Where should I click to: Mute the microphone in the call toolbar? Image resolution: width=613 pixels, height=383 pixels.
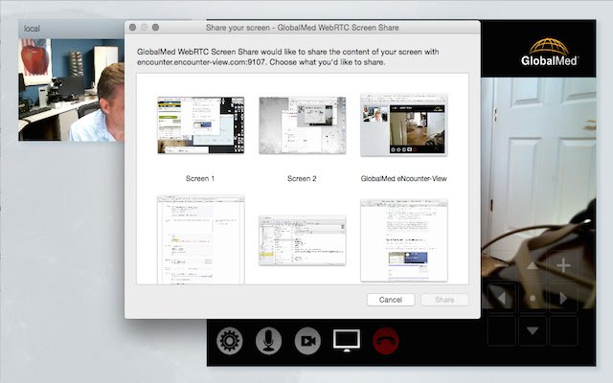click(268, 341)
